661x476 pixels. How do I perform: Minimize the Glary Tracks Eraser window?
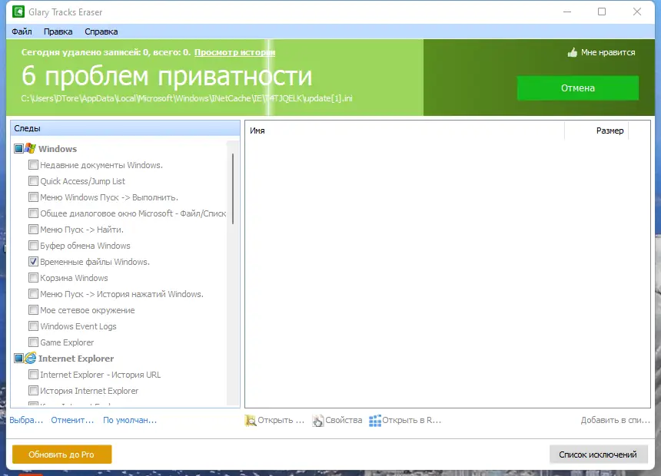coord(567,12)
